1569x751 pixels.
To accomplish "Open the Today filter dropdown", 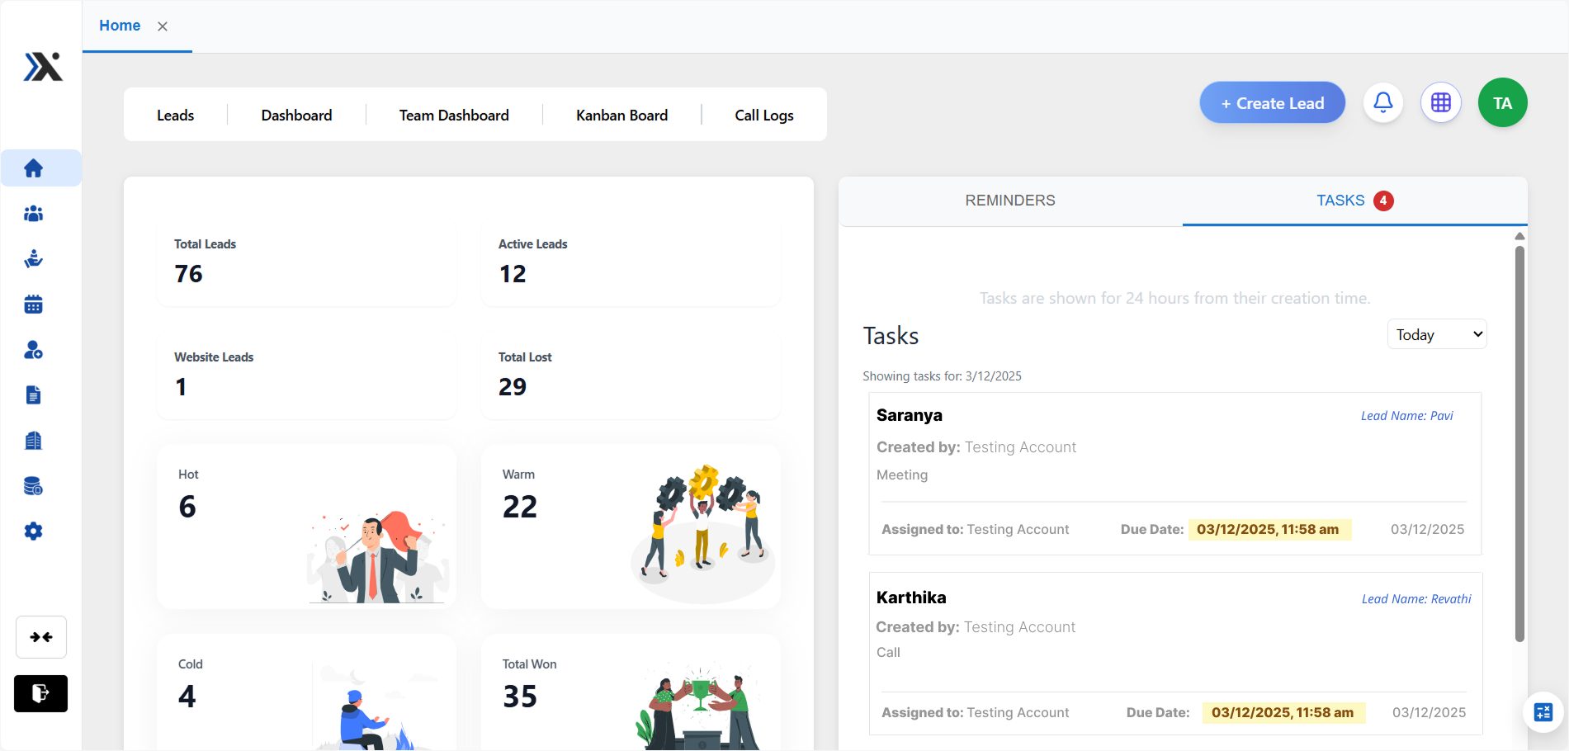I will (x=1437, y=334).
